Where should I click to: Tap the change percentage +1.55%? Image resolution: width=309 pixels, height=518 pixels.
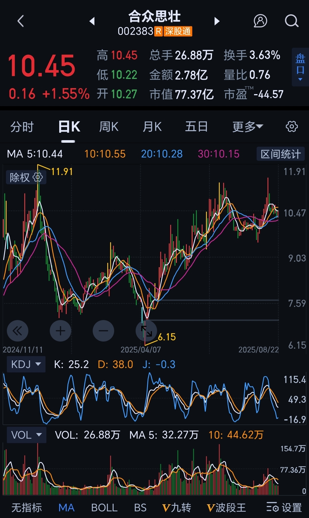tap(66, 94)
